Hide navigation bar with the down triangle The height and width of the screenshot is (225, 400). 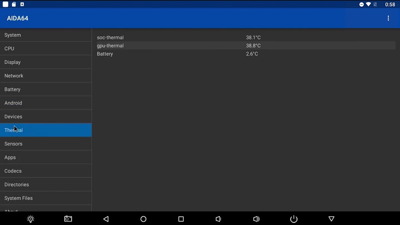pos(331,219)
